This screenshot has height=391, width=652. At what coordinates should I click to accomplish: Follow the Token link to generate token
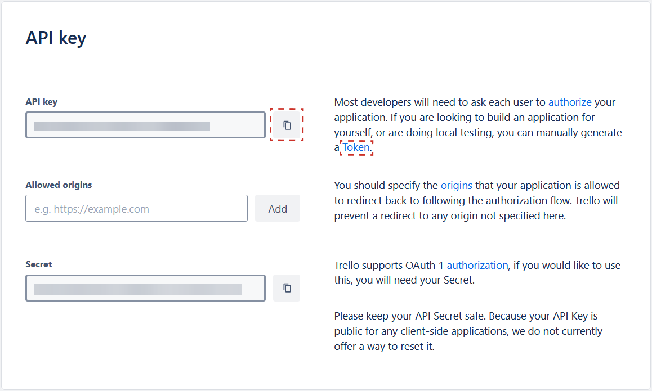pos(356,147)
